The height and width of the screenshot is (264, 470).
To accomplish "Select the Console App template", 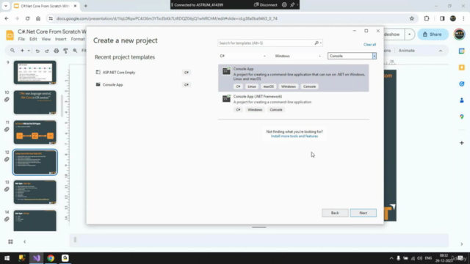I will click(x=294, y=78).
